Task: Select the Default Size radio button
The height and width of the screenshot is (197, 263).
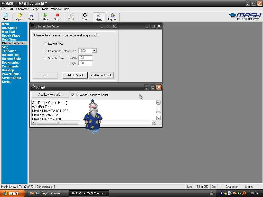Action: (45, 44)
